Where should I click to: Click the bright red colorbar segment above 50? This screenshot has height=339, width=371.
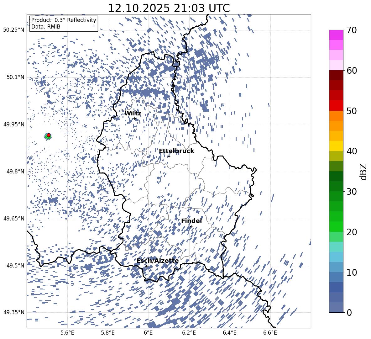336,105
